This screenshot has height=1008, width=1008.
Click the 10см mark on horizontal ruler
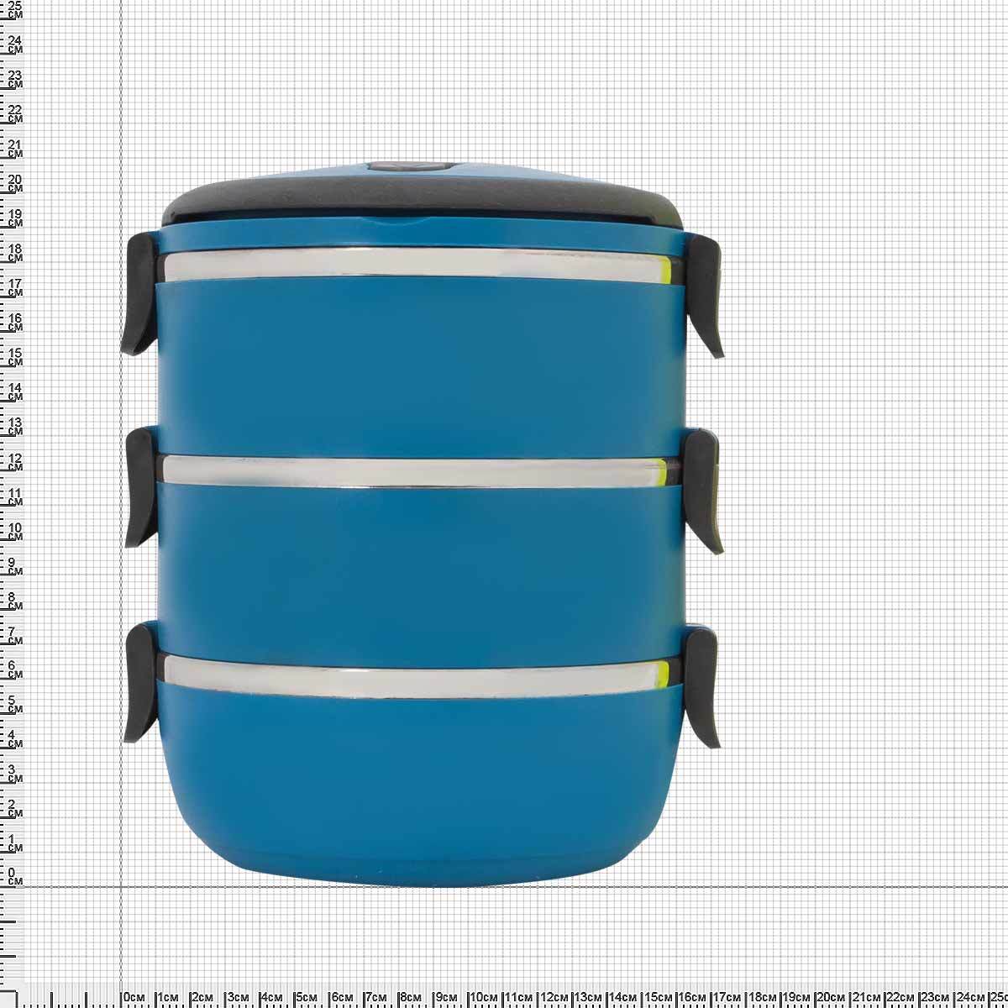[483, 997]
